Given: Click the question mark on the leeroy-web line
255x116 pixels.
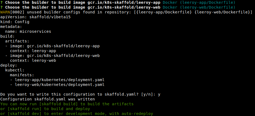Looking at the screenshot, I should pyautogui.click(x=2, y=7).
